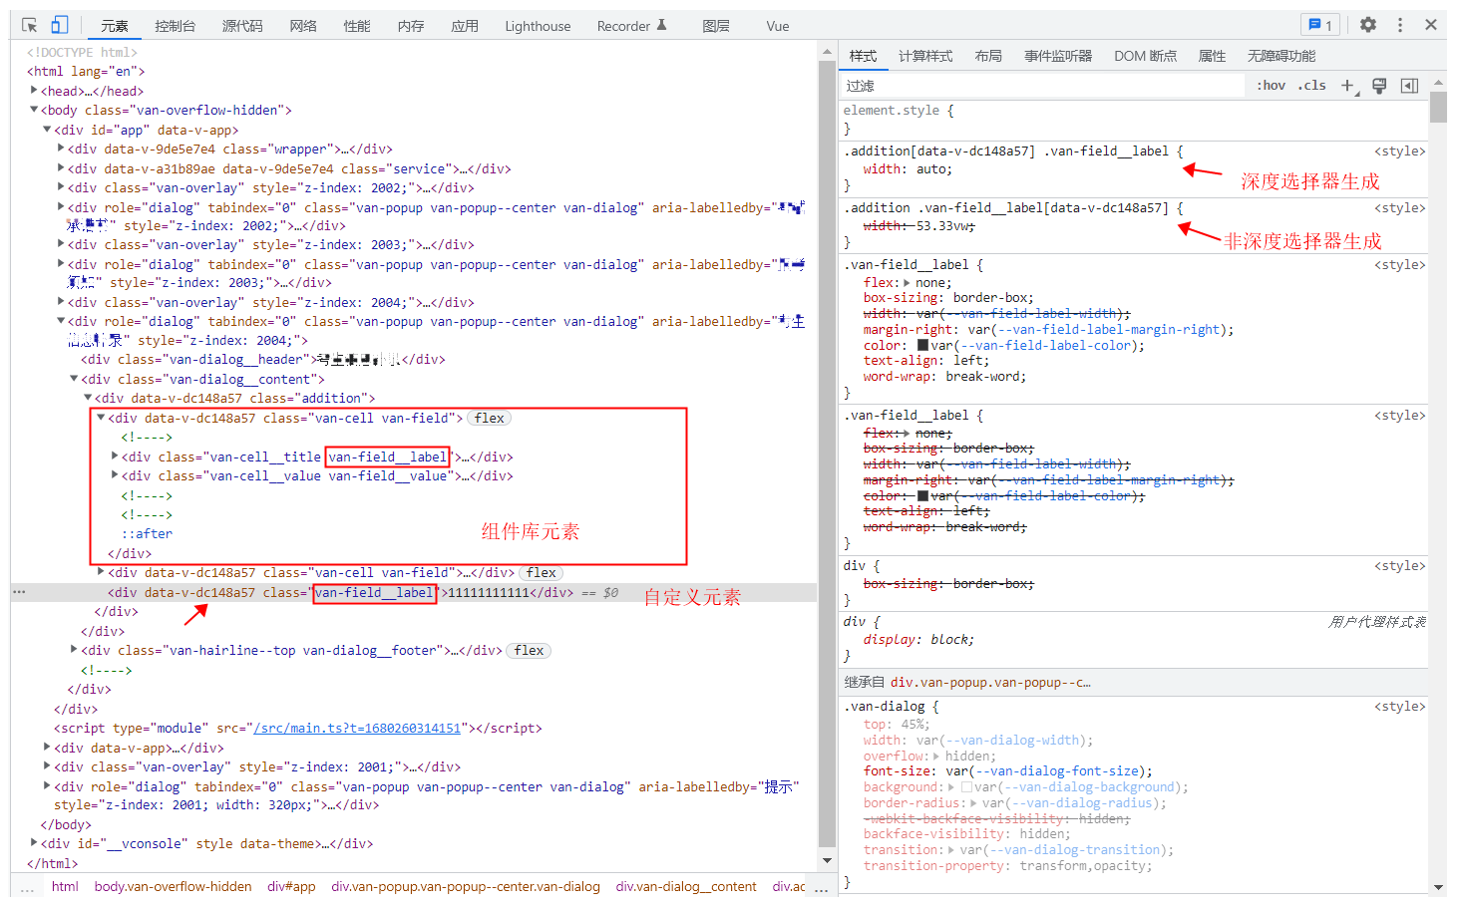Open the 事件监听器 pane
1464x911 pixels.
[1058, 56]
